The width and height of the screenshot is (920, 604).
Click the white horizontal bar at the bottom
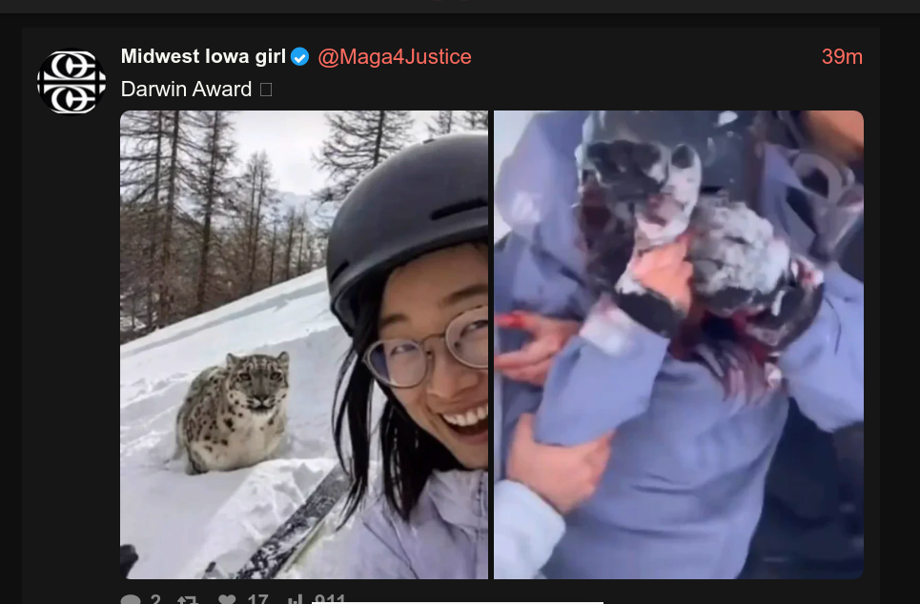tap(458, 602)
